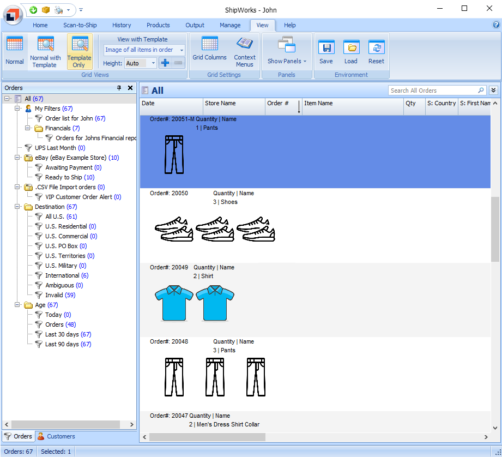The height and width of the screenshot is (457, 502).
Task: Select the Template Only view
Action: [x=80, y=52]
